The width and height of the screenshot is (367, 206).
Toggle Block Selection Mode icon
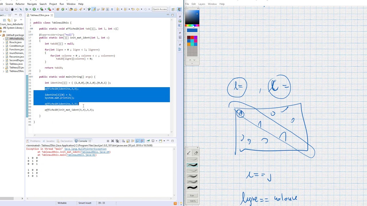click(108, 9)
